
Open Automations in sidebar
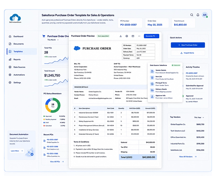(22, 75)
